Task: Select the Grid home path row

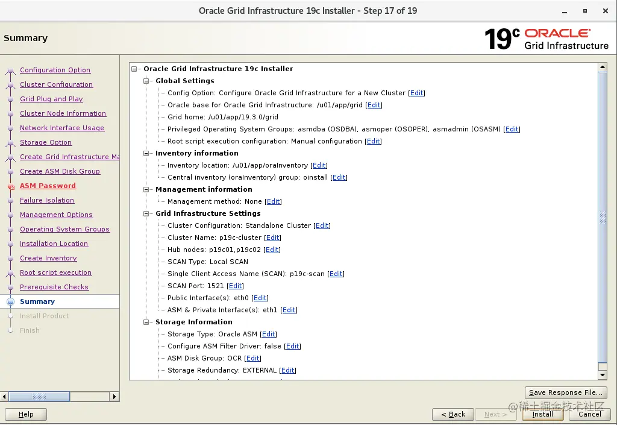Action: pos(223,118)
